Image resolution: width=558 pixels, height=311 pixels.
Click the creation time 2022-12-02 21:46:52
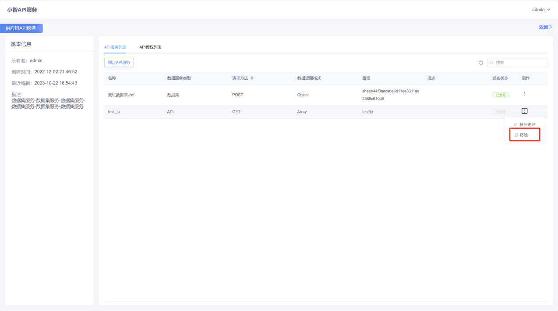tap(56, 71)
